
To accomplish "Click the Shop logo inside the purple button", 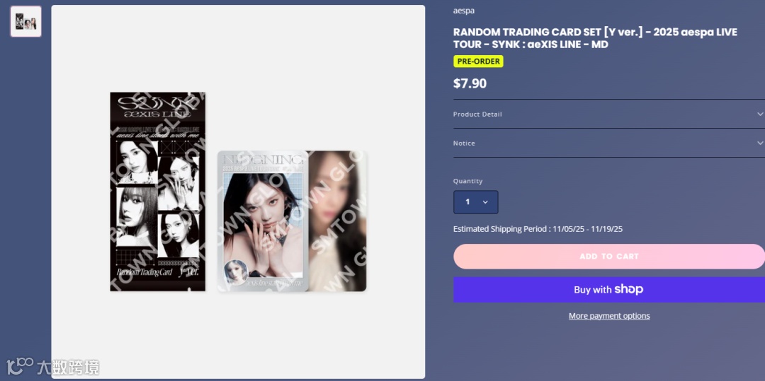I will pyautogui.click(x=629, y=290).
